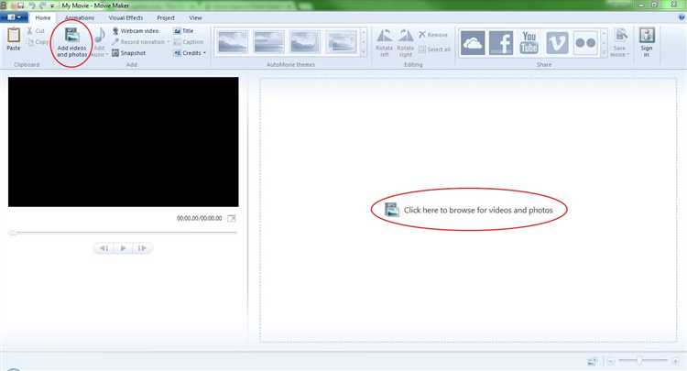687x371 pixels.
Task: Click Add videos and photos
Action: pos(71,42)
